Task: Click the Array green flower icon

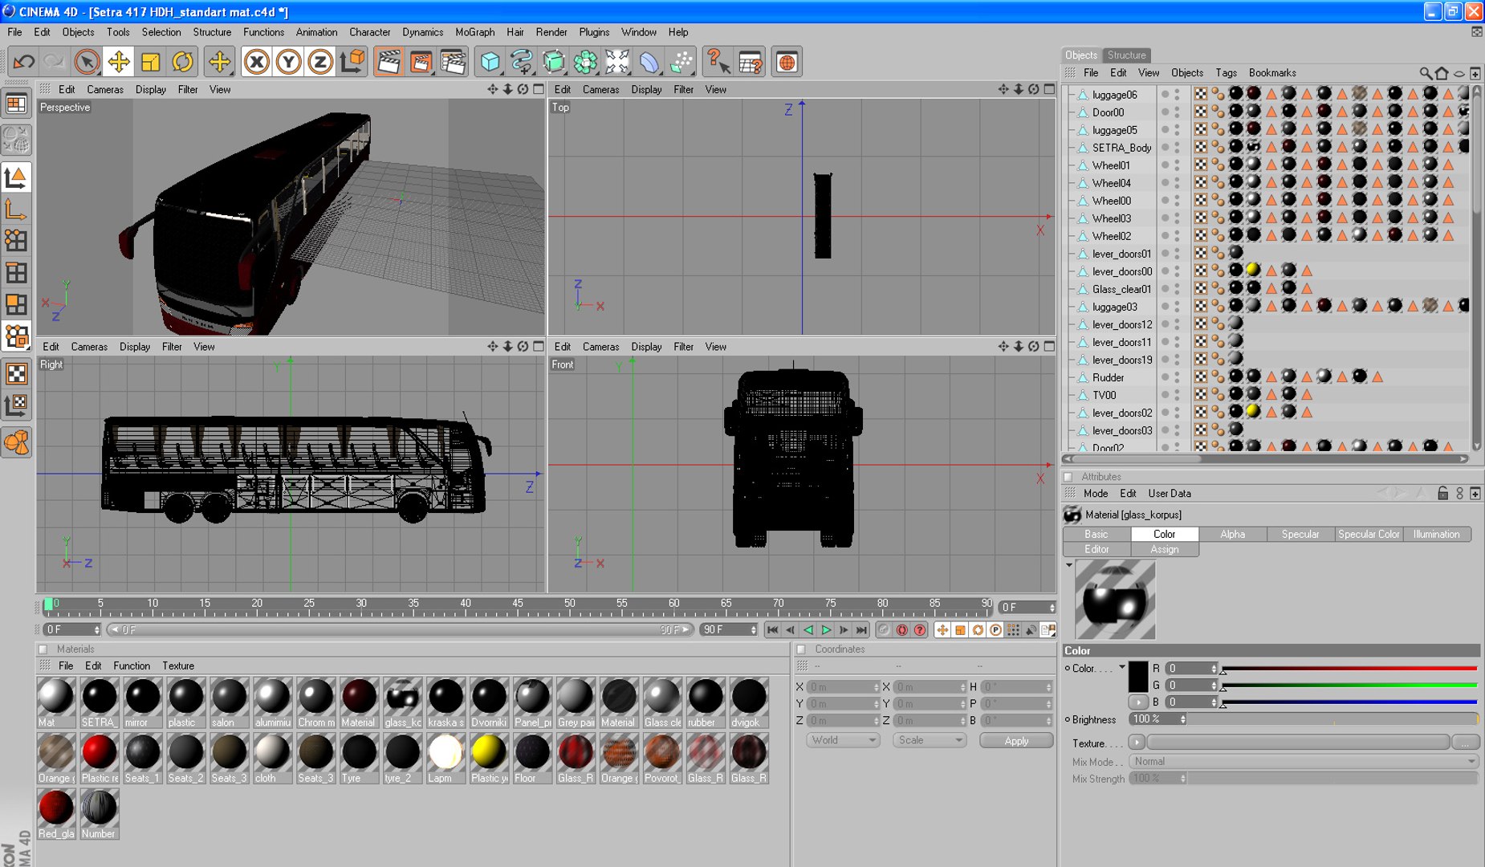Action: click(586, 62)
